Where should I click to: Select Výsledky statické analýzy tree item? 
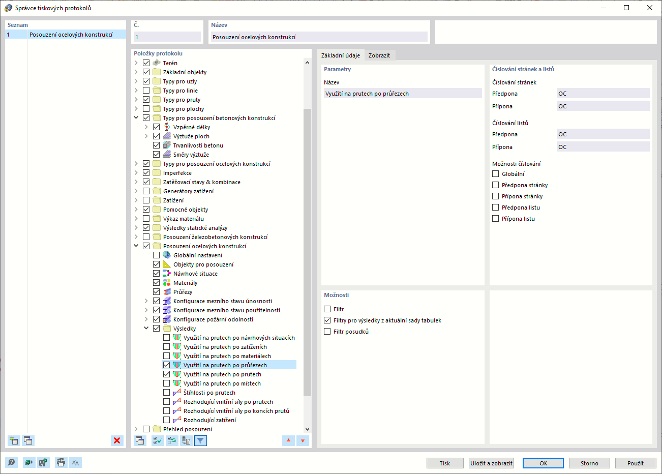195,228
